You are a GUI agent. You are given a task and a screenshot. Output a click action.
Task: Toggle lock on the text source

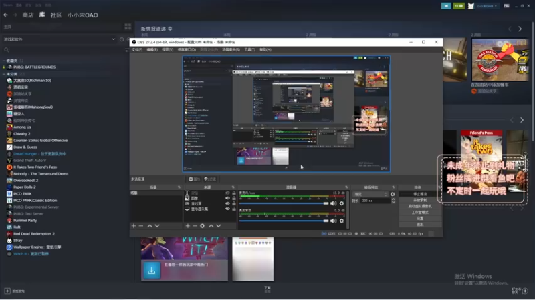point(233,193)
